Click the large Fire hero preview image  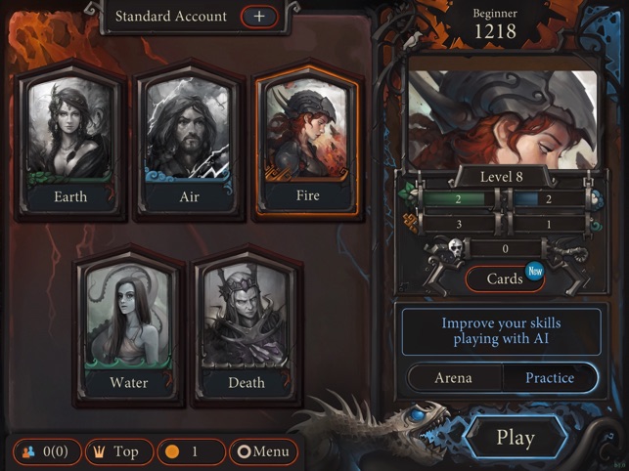click(503, 119)
